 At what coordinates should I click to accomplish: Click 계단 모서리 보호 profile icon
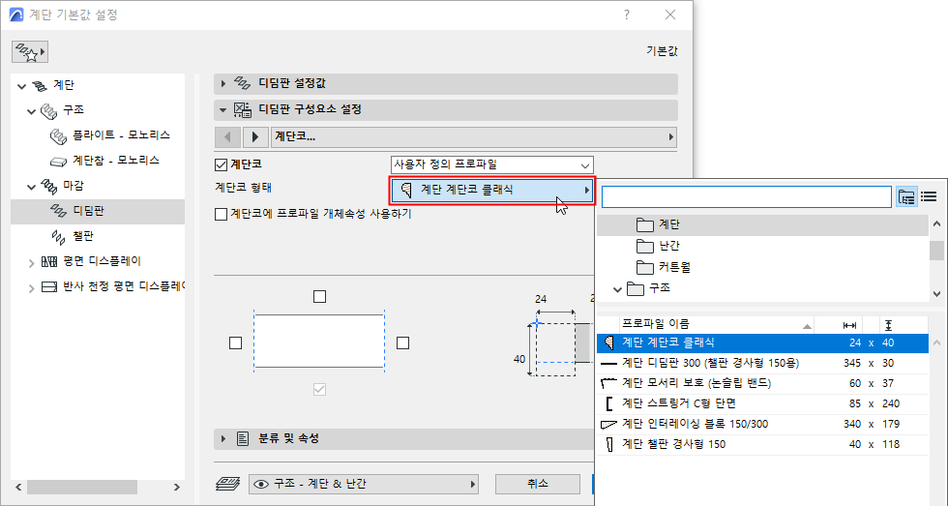pos(608,383)
